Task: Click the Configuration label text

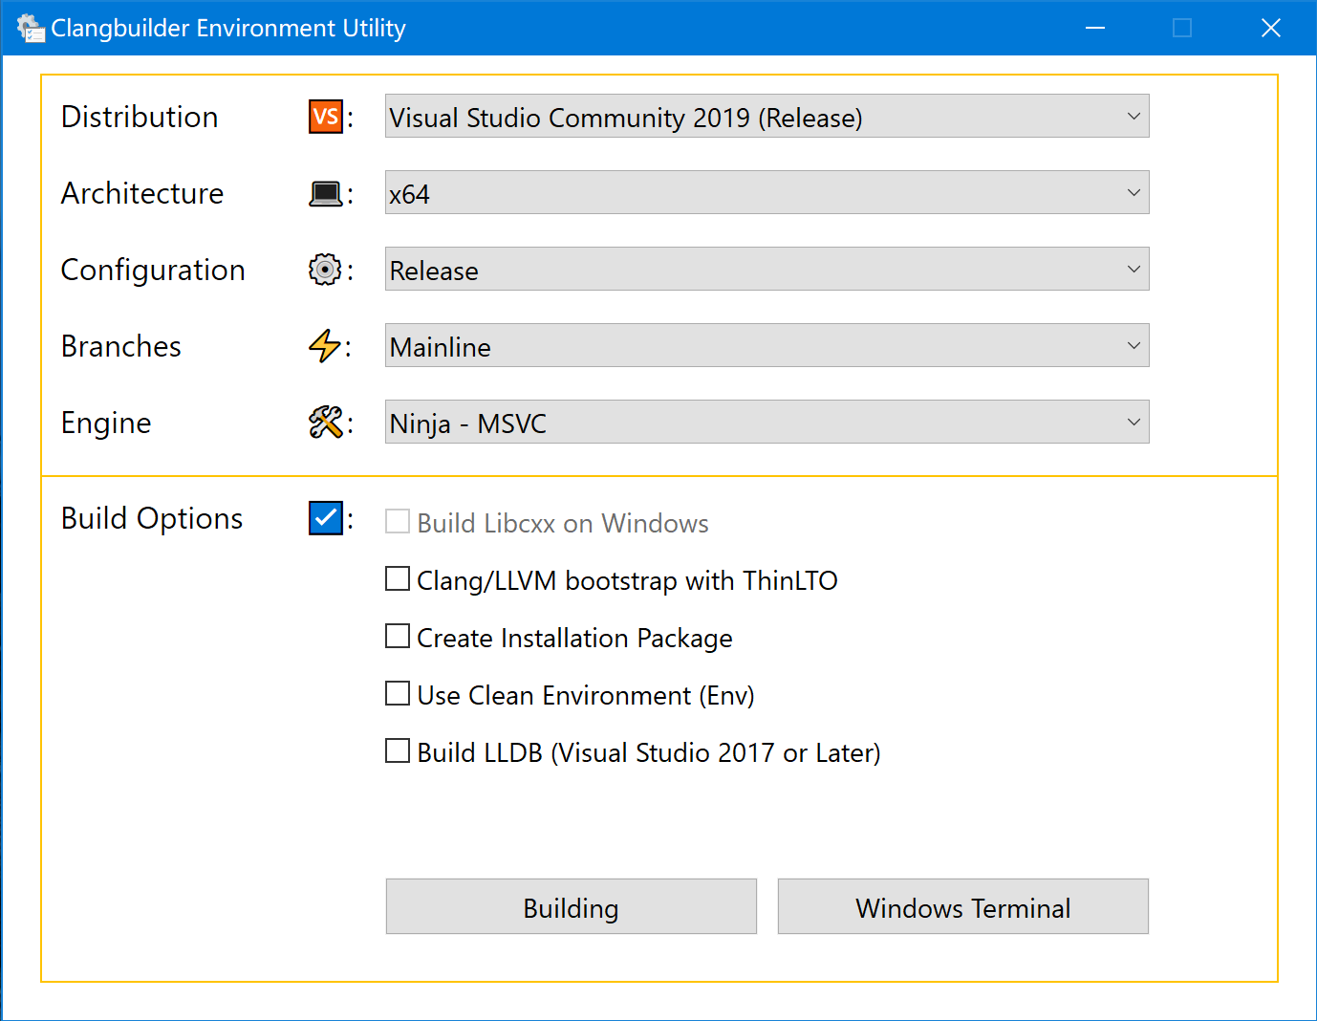Action: click(x=153, y=271)
